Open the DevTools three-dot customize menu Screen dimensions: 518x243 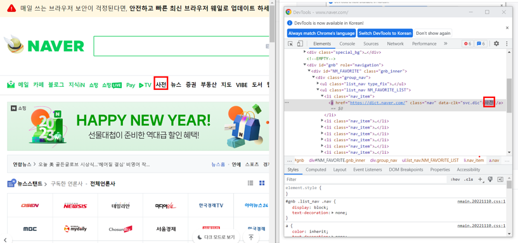tap(507, 44)
